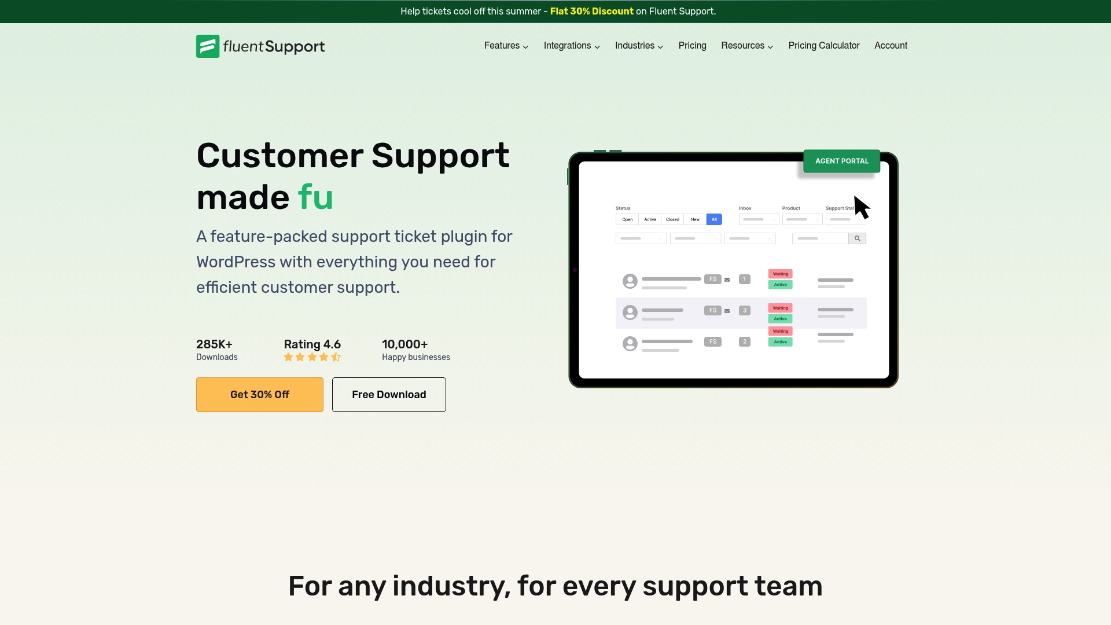Open the Features menu

506,46
